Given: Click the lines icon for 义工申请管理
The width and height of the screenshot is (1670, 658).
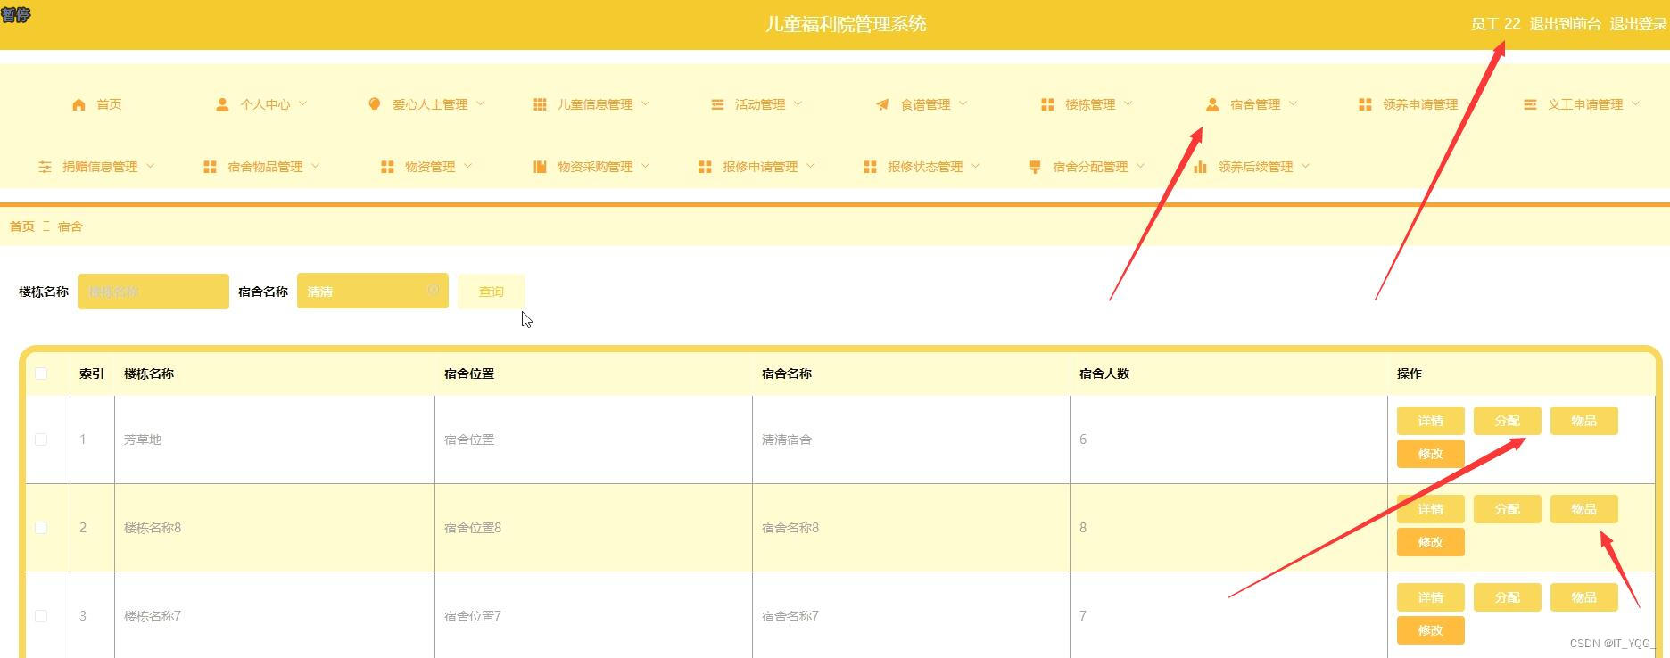Looking at the screenshot, I should pos(1530,104).
